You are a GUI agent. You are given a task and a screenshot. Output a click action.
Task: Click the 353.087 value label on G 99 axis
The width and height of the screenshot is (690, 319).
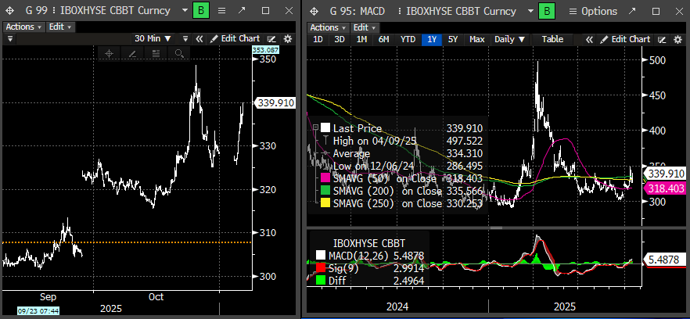pyautogui.click(x=265, y=50)
